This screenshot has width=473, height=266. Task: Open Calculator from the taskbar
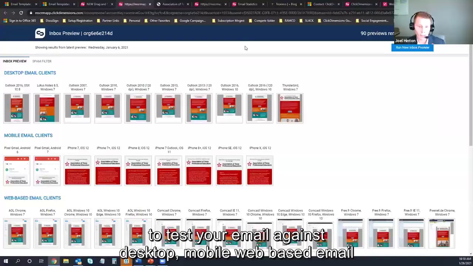pos(114,261)
